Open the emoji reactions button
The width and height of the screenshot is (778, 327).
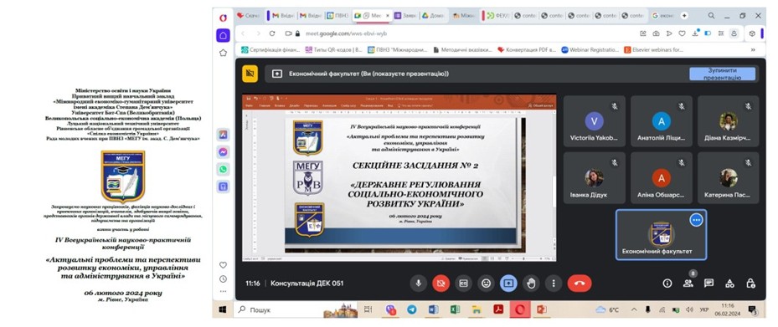[x=487, y=284]
